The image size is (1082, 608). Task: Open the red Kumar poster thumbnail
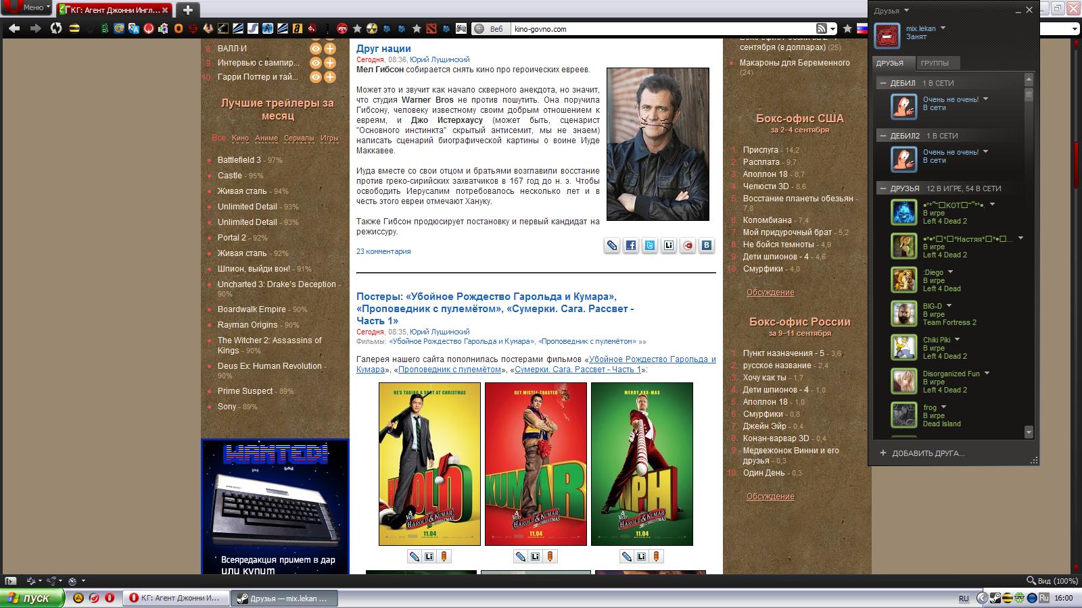click(536, 464)
